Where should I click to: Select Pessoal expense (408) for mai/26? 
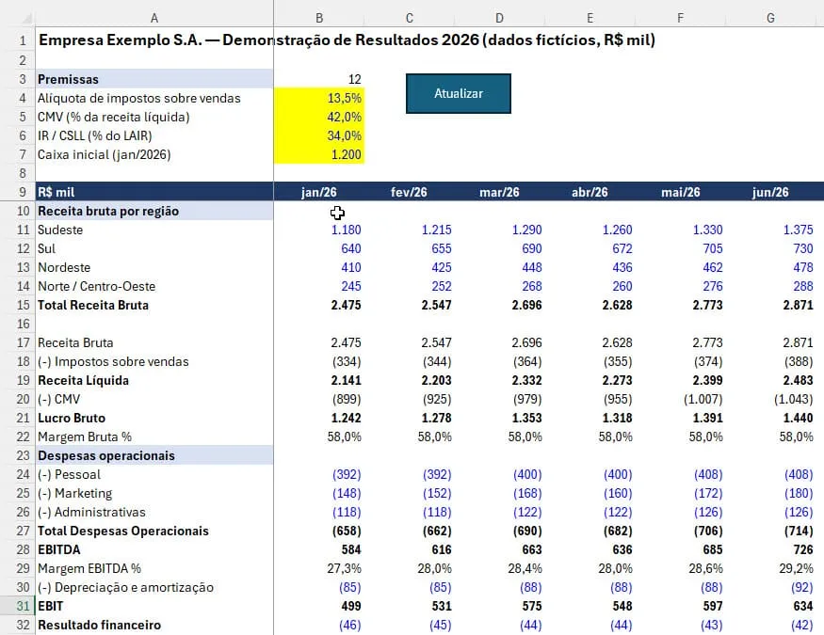[x=680, y=474]
